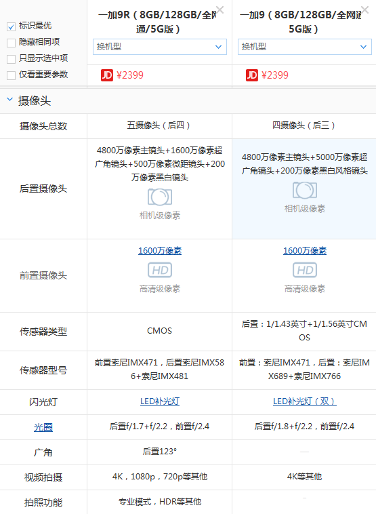Viewport: 376px width, 514px height.
Task: Click the camera icon in 一加9 后置摄像头
Action: tap(305, 190)
